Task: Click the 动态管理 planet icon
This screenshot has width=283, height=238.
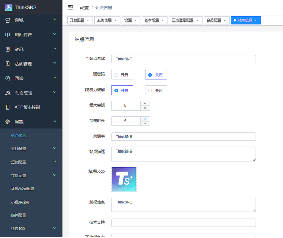Action: [x=8, y=93]
